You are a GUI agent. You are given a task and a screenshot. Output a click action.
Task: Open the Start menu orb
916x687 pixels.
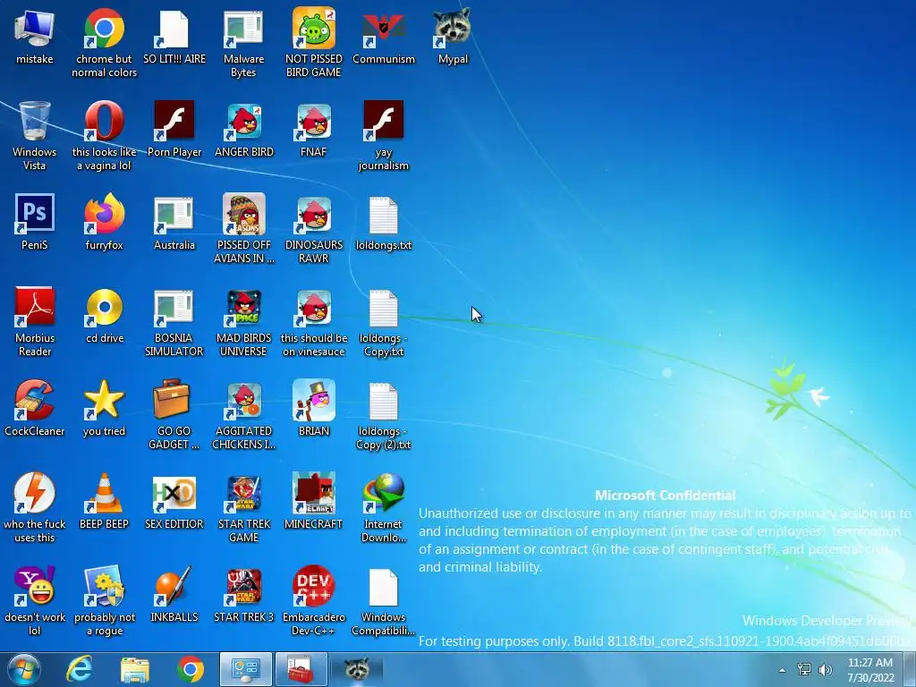point(24,669)
